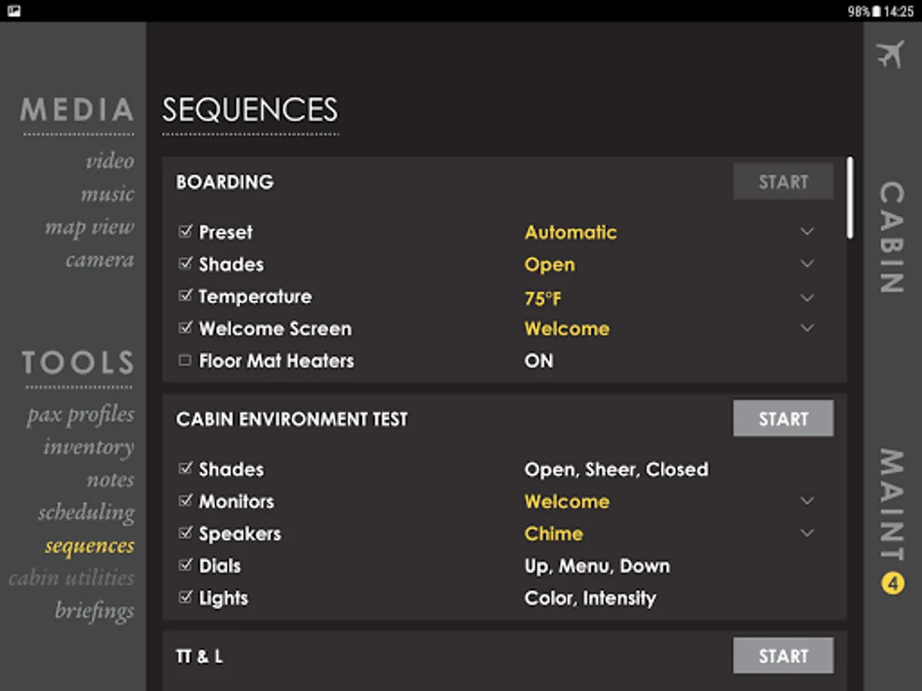Open the Temperature dropdown showing 75°F
922x691 pixels.
coord(808,297)
